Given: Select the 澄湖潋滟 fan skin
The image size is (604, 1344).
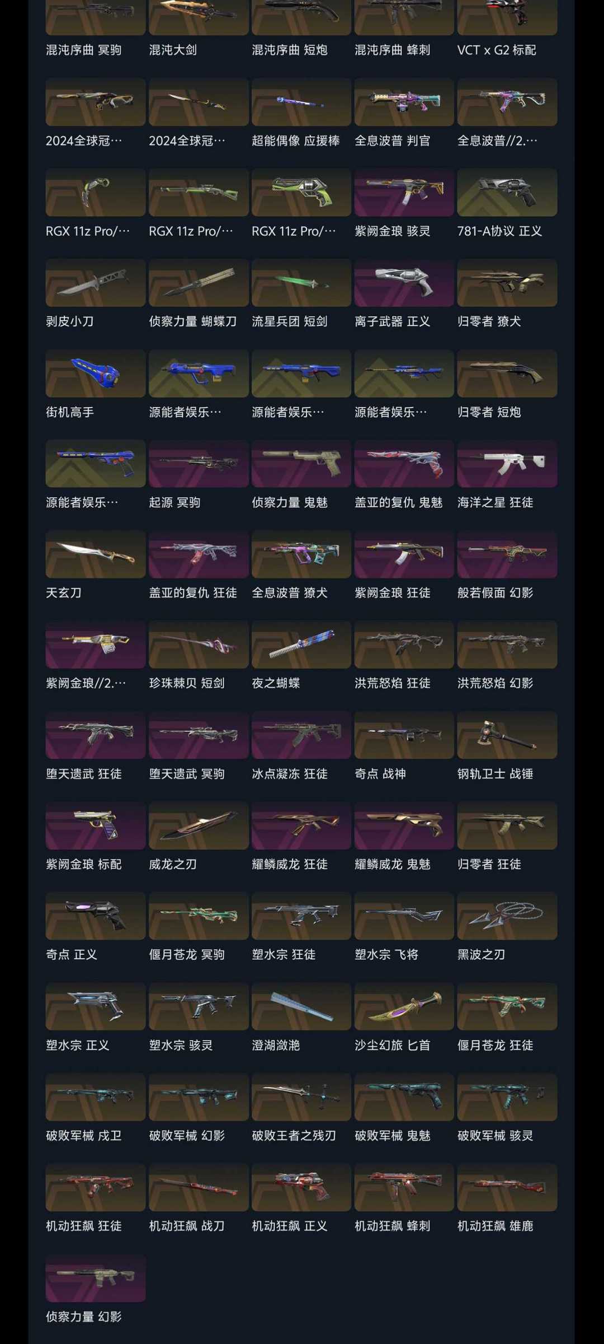Looking at the screenshot, I should pos(301,1006).
